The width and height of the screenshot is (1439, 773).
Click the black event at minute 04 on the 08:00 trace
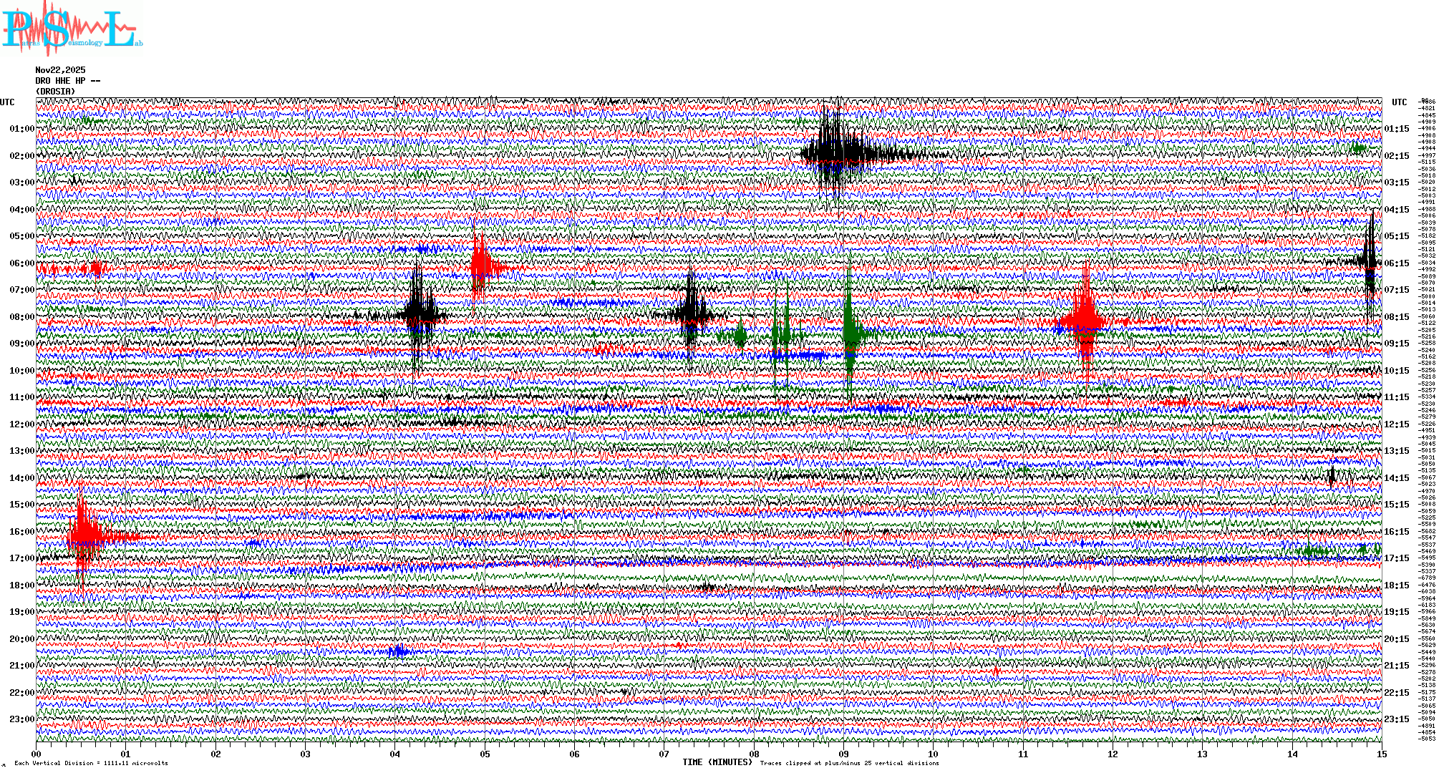click(420, 313)
